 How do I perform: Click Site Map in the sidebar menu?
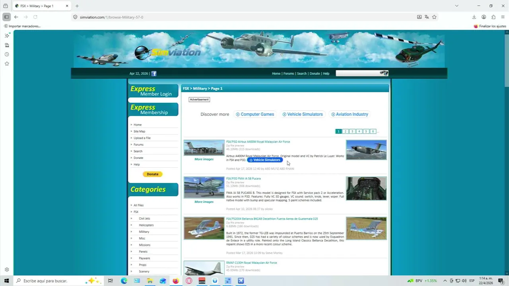(139, 131)
